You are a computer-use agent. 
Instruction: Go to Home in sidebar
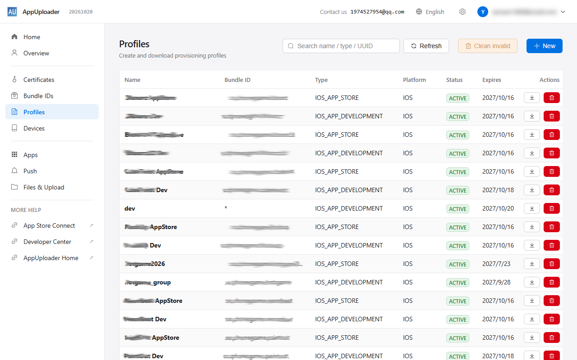coord(52,37)
